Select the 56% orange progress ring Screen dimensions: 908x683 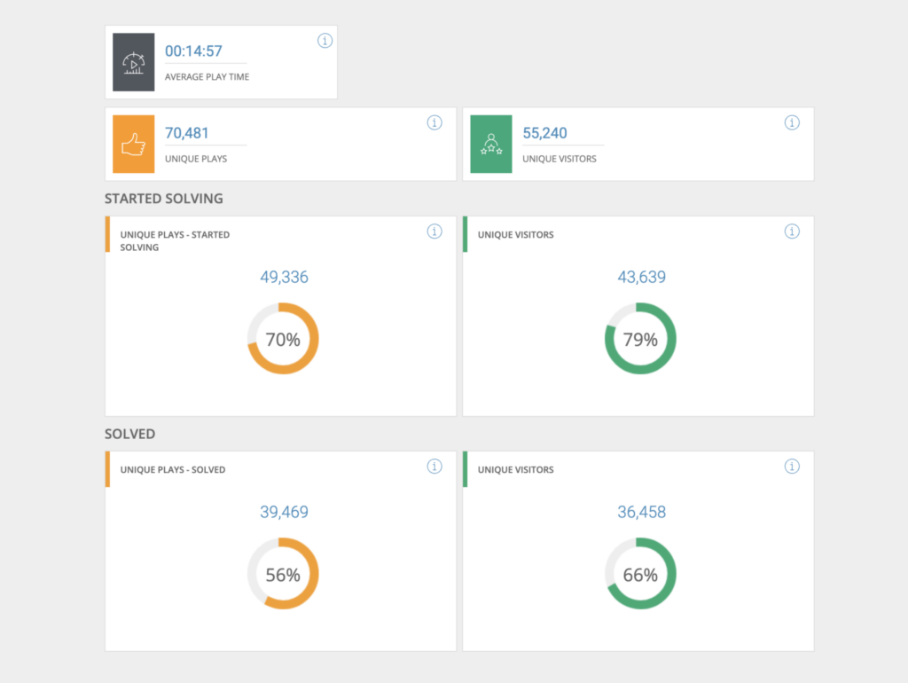click(x=283, y=574)
